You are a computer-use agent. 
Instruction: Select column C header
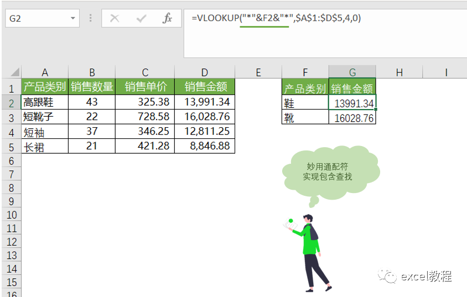pyautogui.click(x=145, y=72)
